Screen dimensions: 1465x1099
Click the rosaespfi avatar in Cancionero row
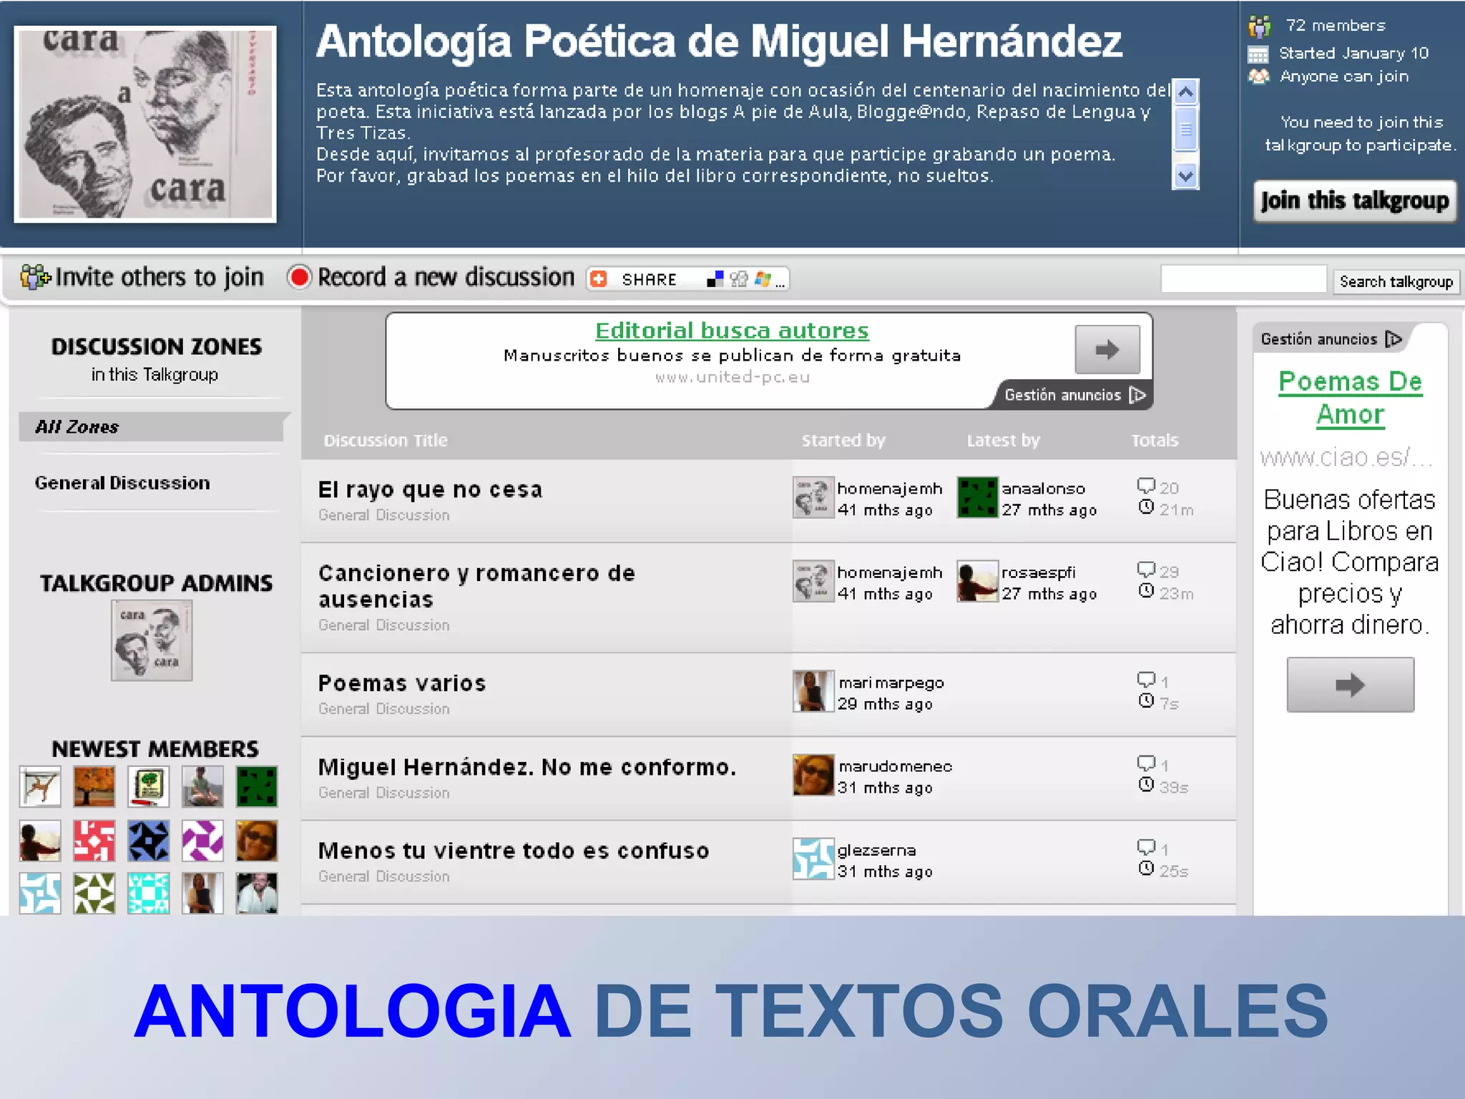(977, 581)
